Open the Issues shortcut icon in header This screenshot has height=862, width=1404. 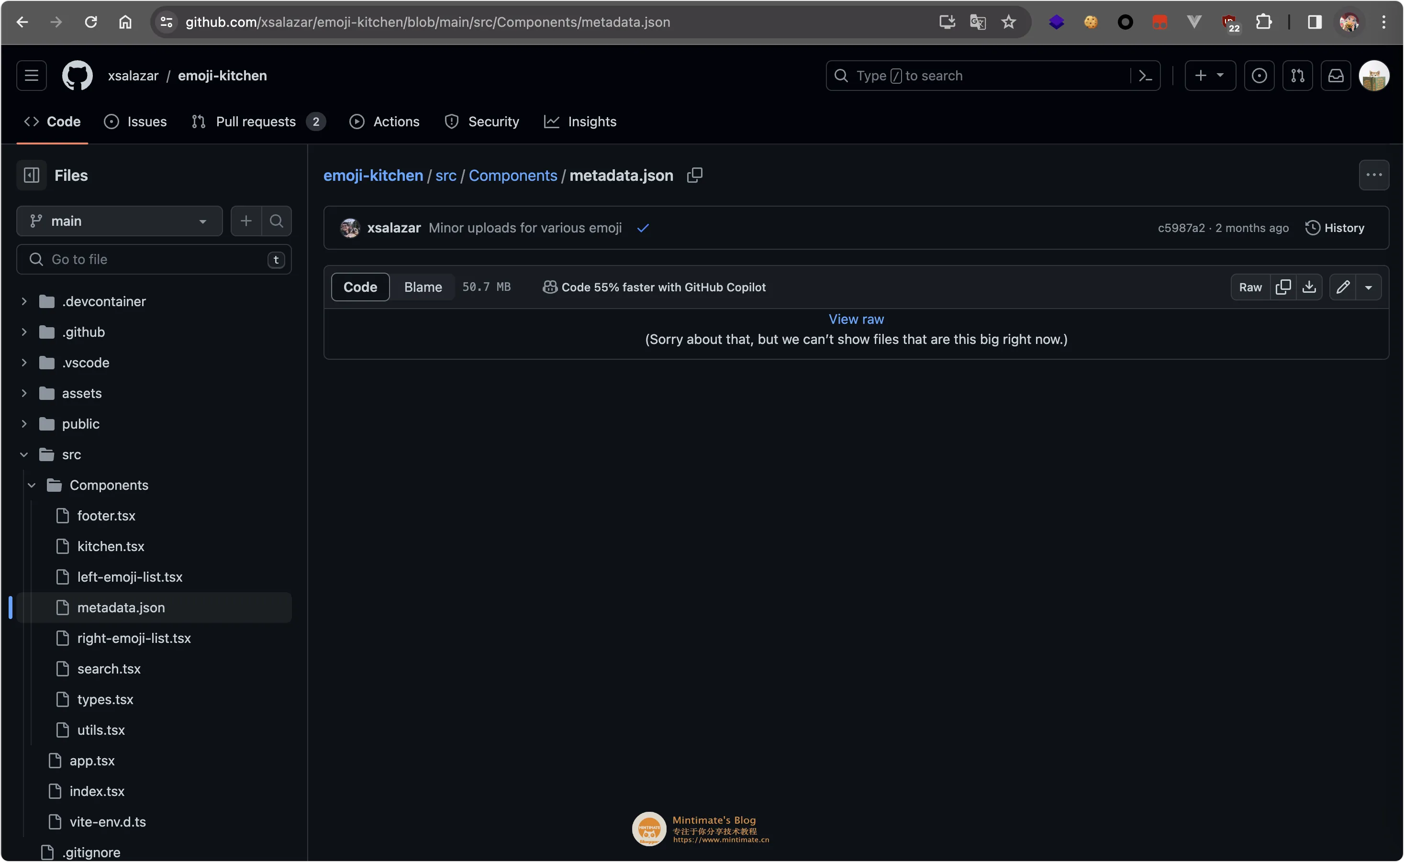tap(1259, 75)
